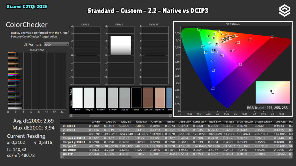
Task: Click the RGB Triplet: 255, 255, 255 label
Action: [x=267, y=108]
